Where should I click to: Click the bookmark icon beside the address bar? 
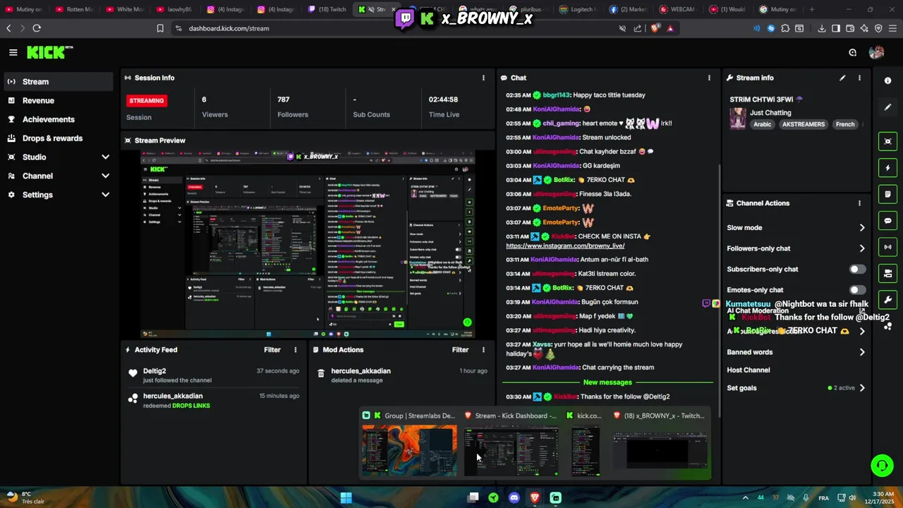160,28
